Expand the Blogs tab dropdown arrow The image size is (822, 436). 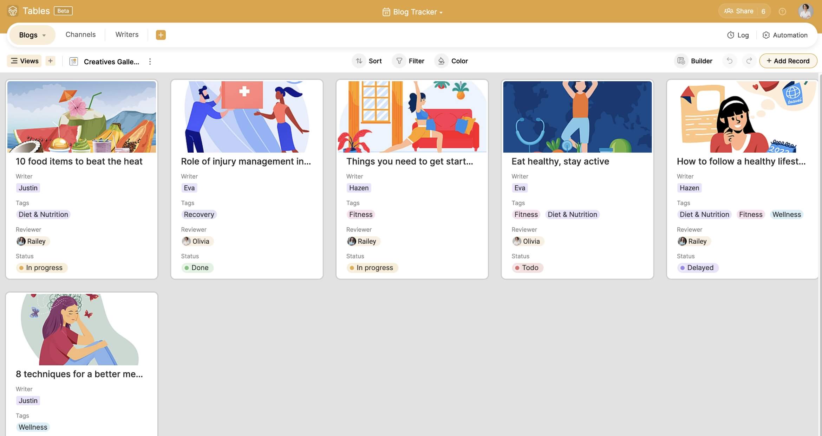point(44,35)
